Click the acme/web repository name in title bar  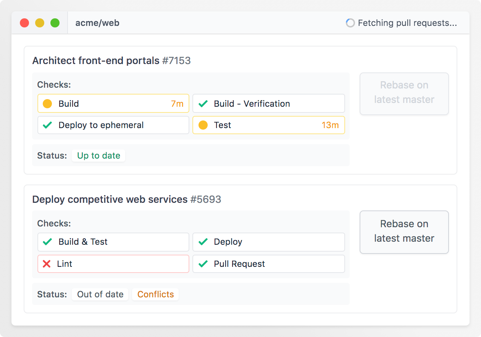click(x=97, y=23)
